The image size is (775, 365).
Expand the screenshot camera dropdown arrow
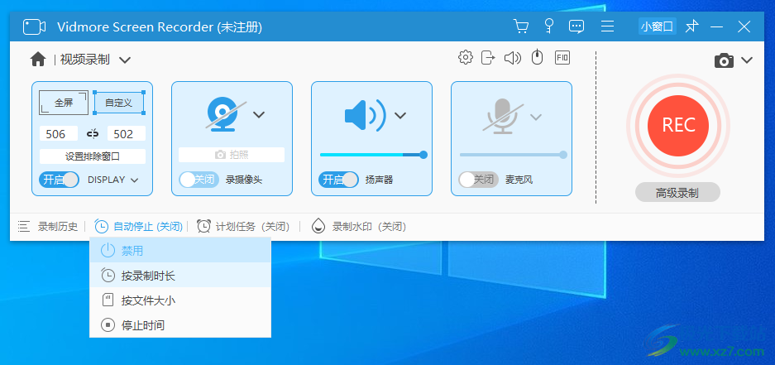(746, 60)
